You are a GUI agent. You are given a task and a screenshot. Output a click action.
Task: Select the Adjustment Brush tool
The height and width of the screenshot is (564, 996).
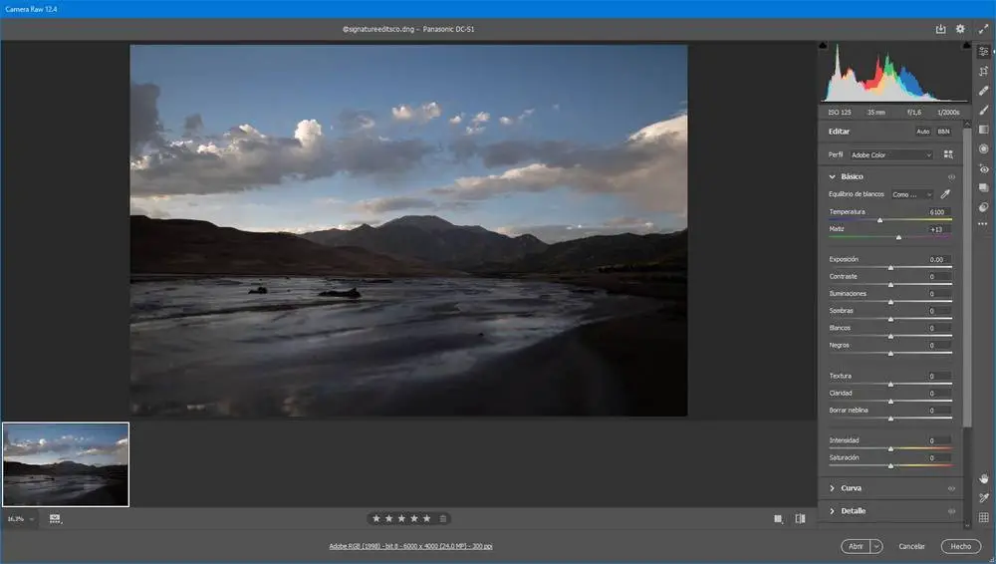click(x=983, y=110)
